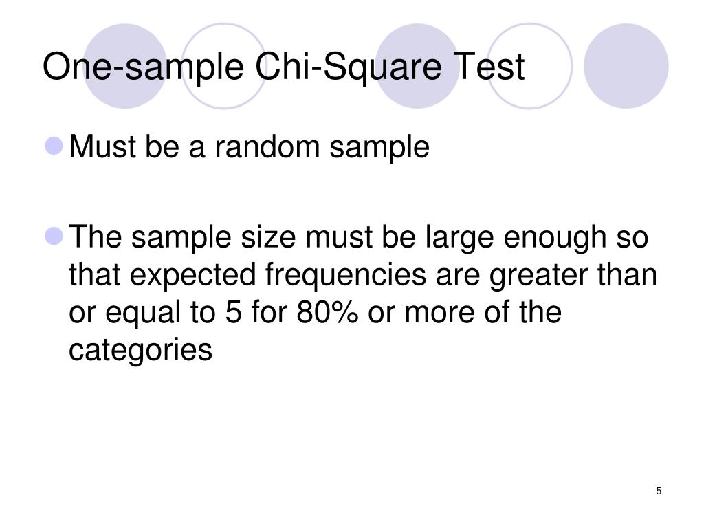
Task: Select the text Must be a random sample
Action: [x=249, y=147]
